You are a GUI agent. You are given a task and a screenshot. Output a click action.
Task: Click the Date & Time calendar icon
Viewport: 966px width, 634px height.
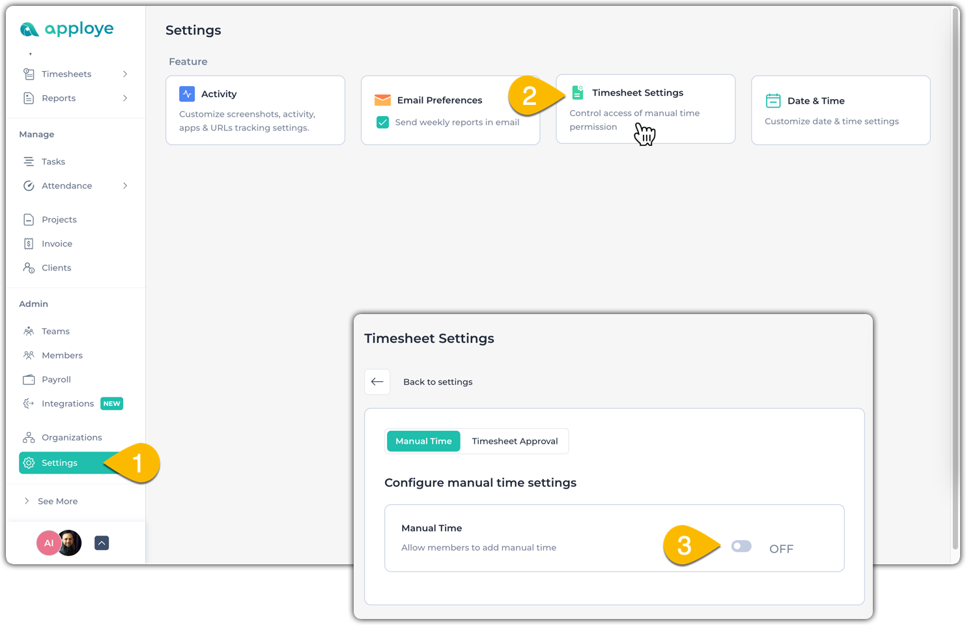[773, 100]
